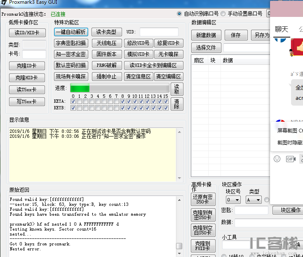
Task: Click 现场有卡嗅探 button
Action: (71, 77)
